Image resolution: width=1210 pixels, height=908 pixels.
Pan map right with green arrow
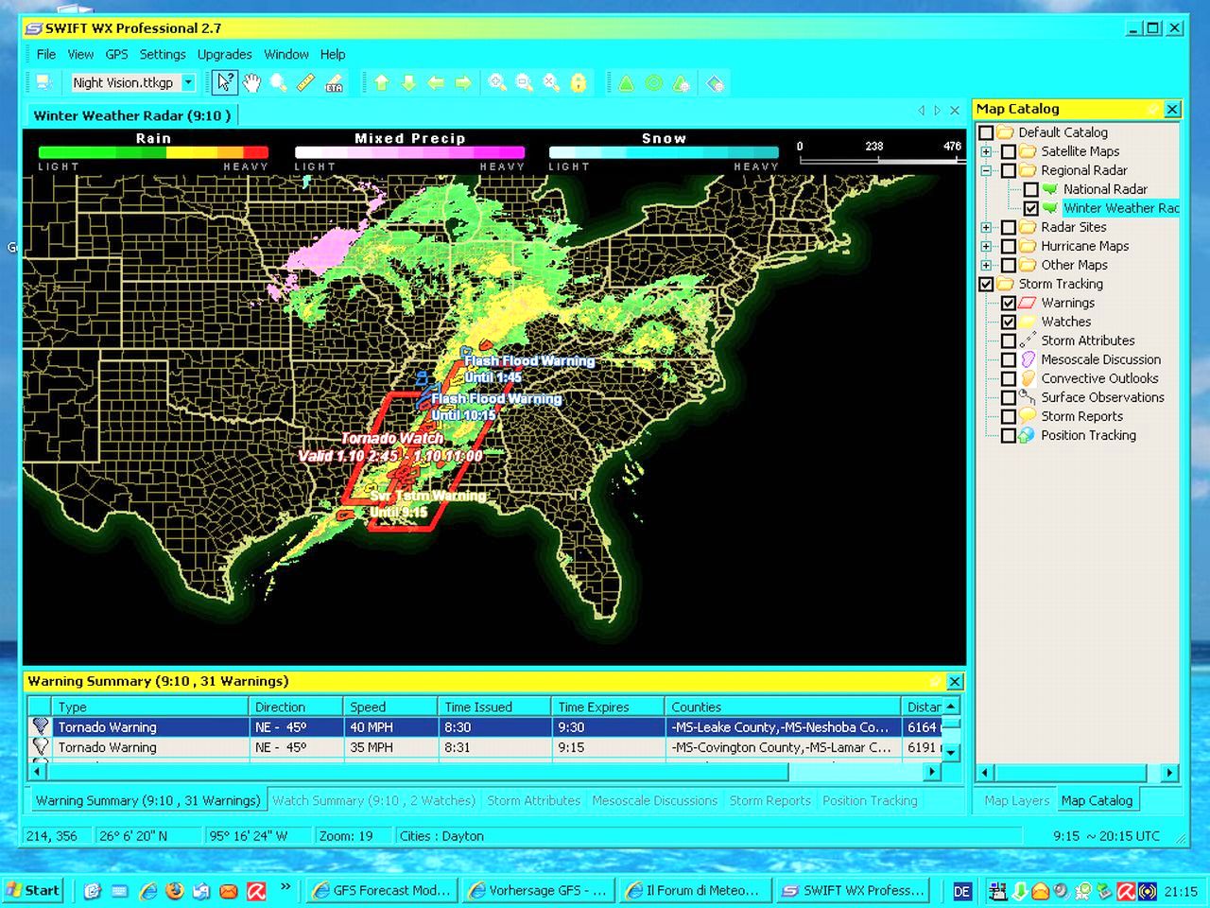click(x=463, y=82)
